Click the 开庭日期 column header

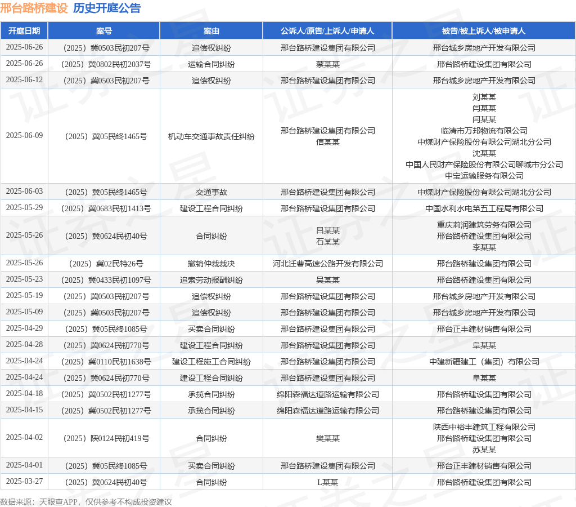(x=24, y=31)
